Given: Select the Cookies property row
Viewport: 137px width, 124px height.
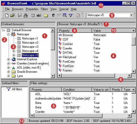Looking at the screenshot, I should (95, 44).
